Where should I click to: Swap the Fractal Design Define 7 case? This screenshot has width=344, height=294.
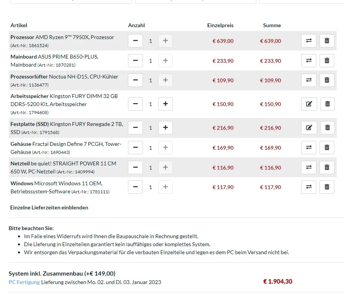(309, 147)
